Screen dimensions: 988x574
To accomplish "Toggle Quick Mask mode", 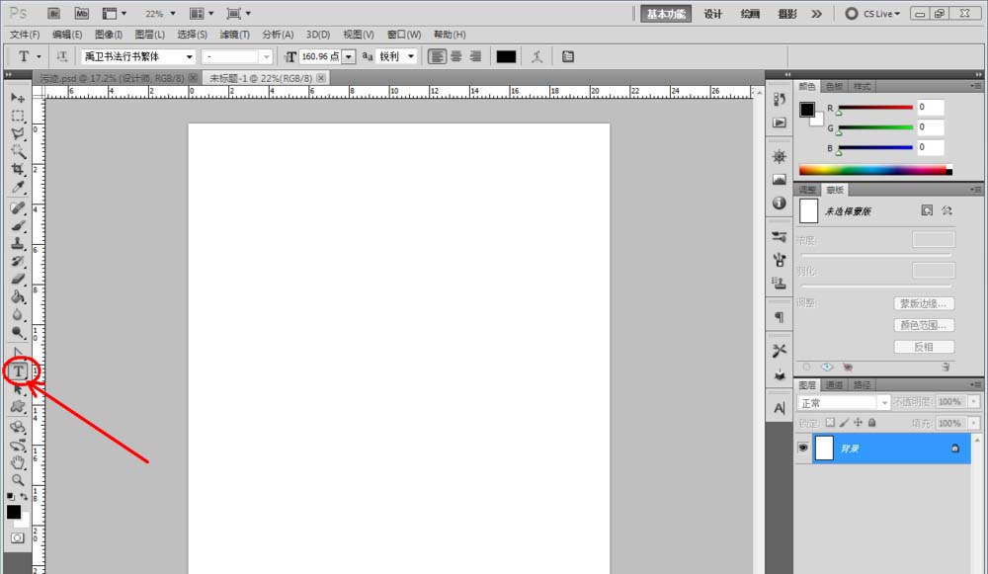I will pos(18,538).
